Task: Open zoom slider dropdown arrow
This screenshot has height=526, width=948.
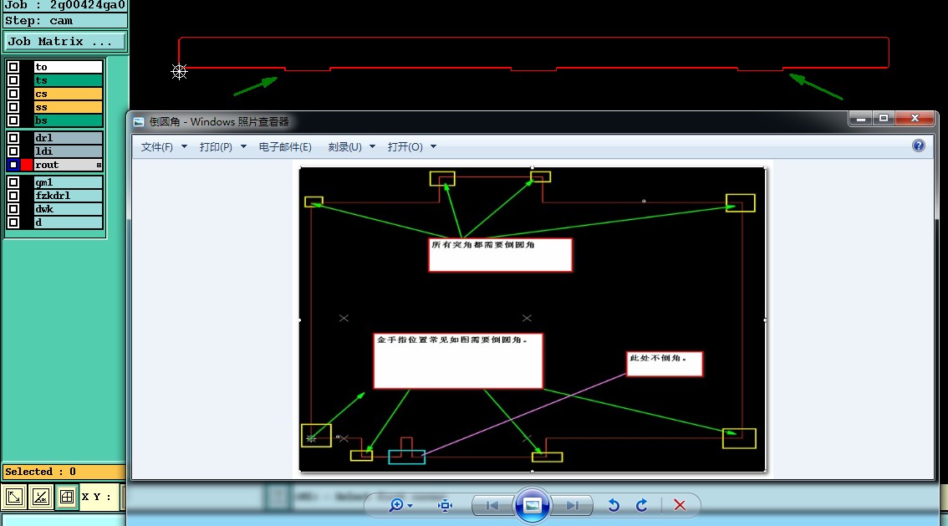Action: (x=410, y=506)
